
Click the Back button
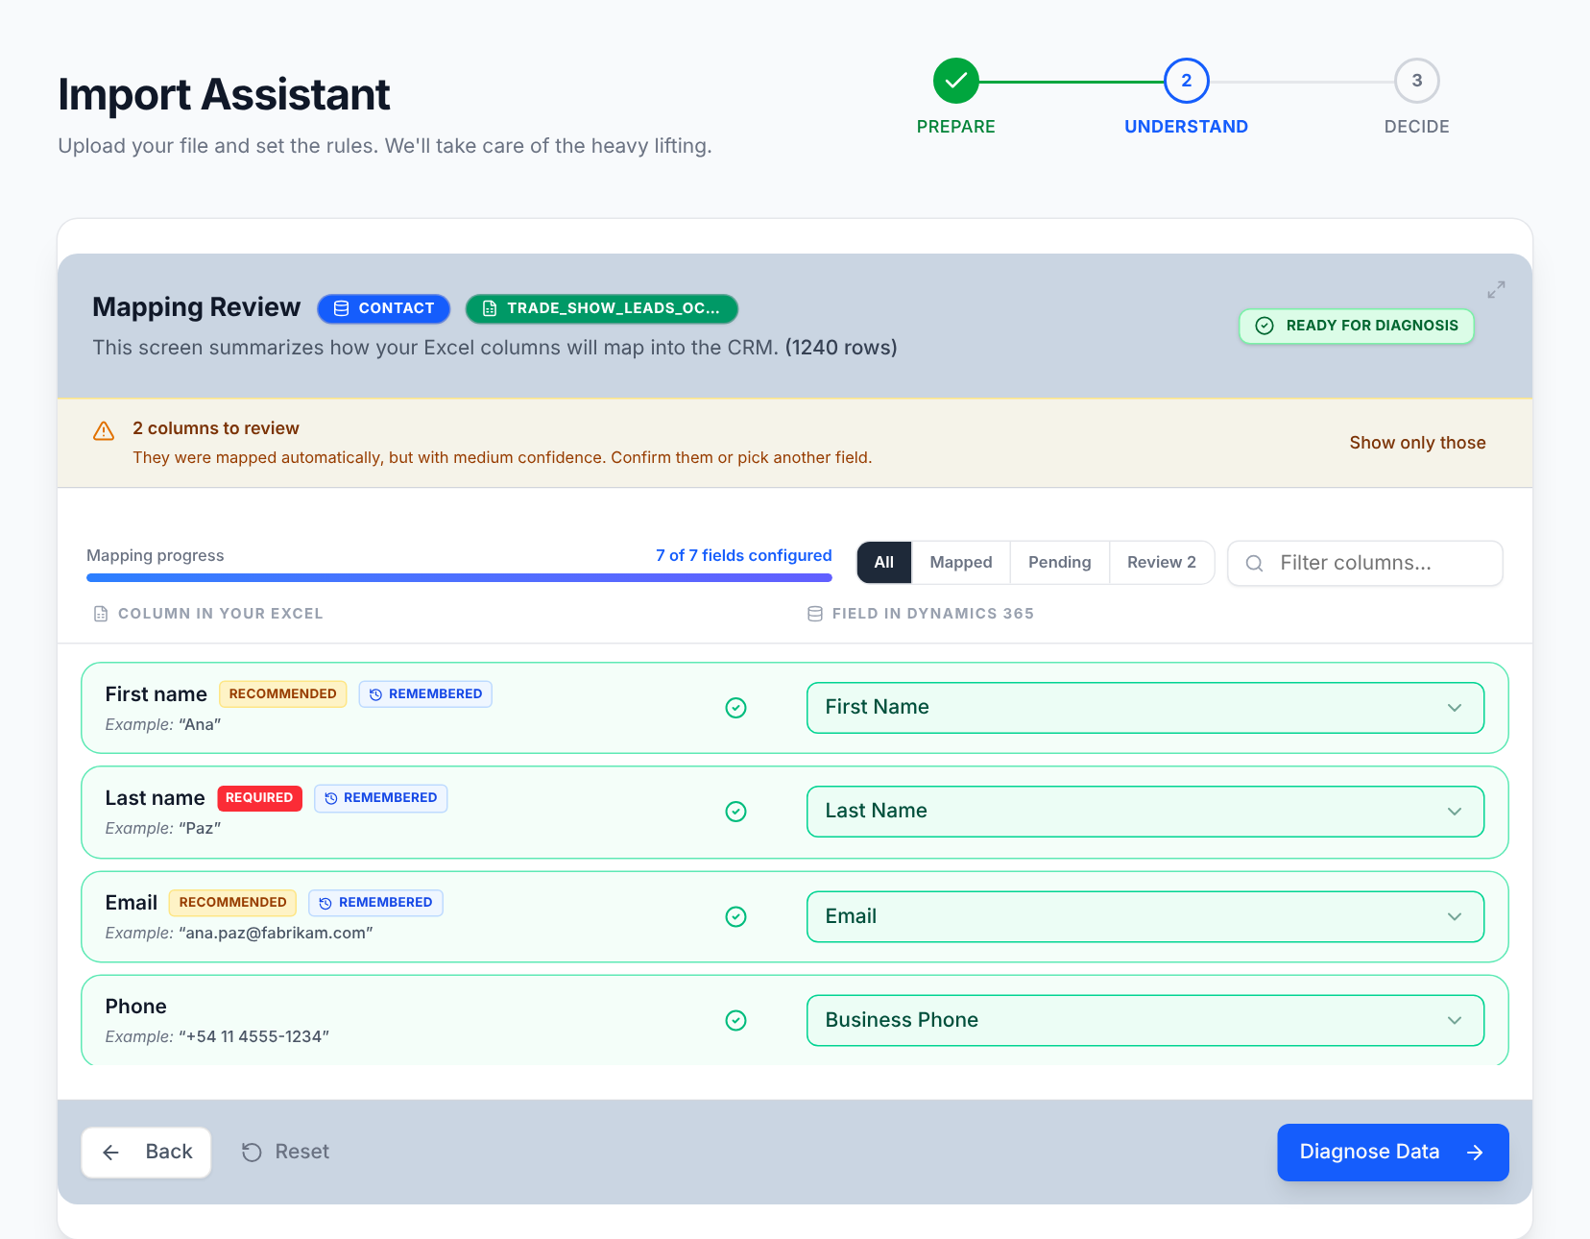pyautogui.click(x=146, y=1153)
